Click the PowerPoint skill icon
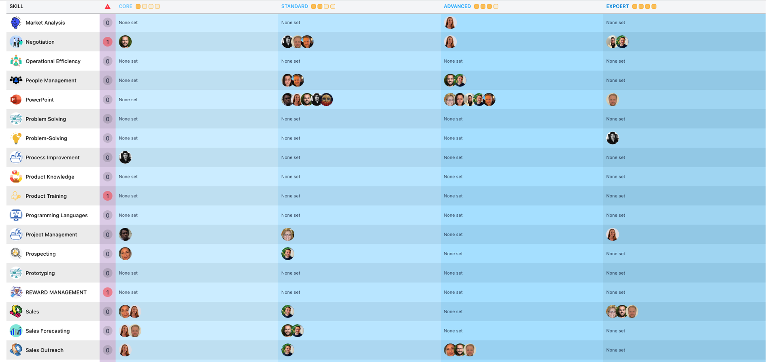Screen dimensions: 766x362 click(x=16, y=99)
